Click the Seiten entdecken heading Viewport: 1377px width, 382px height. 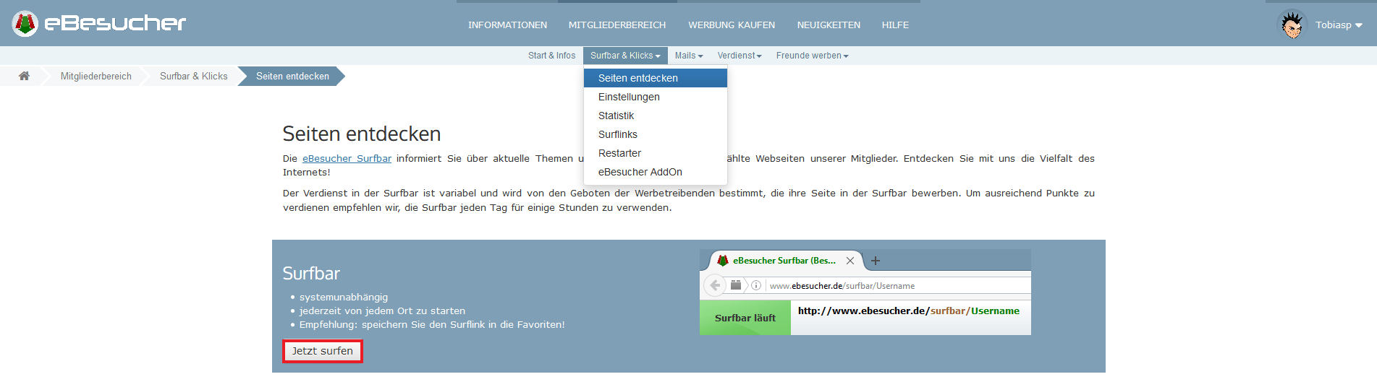[362, 134]
